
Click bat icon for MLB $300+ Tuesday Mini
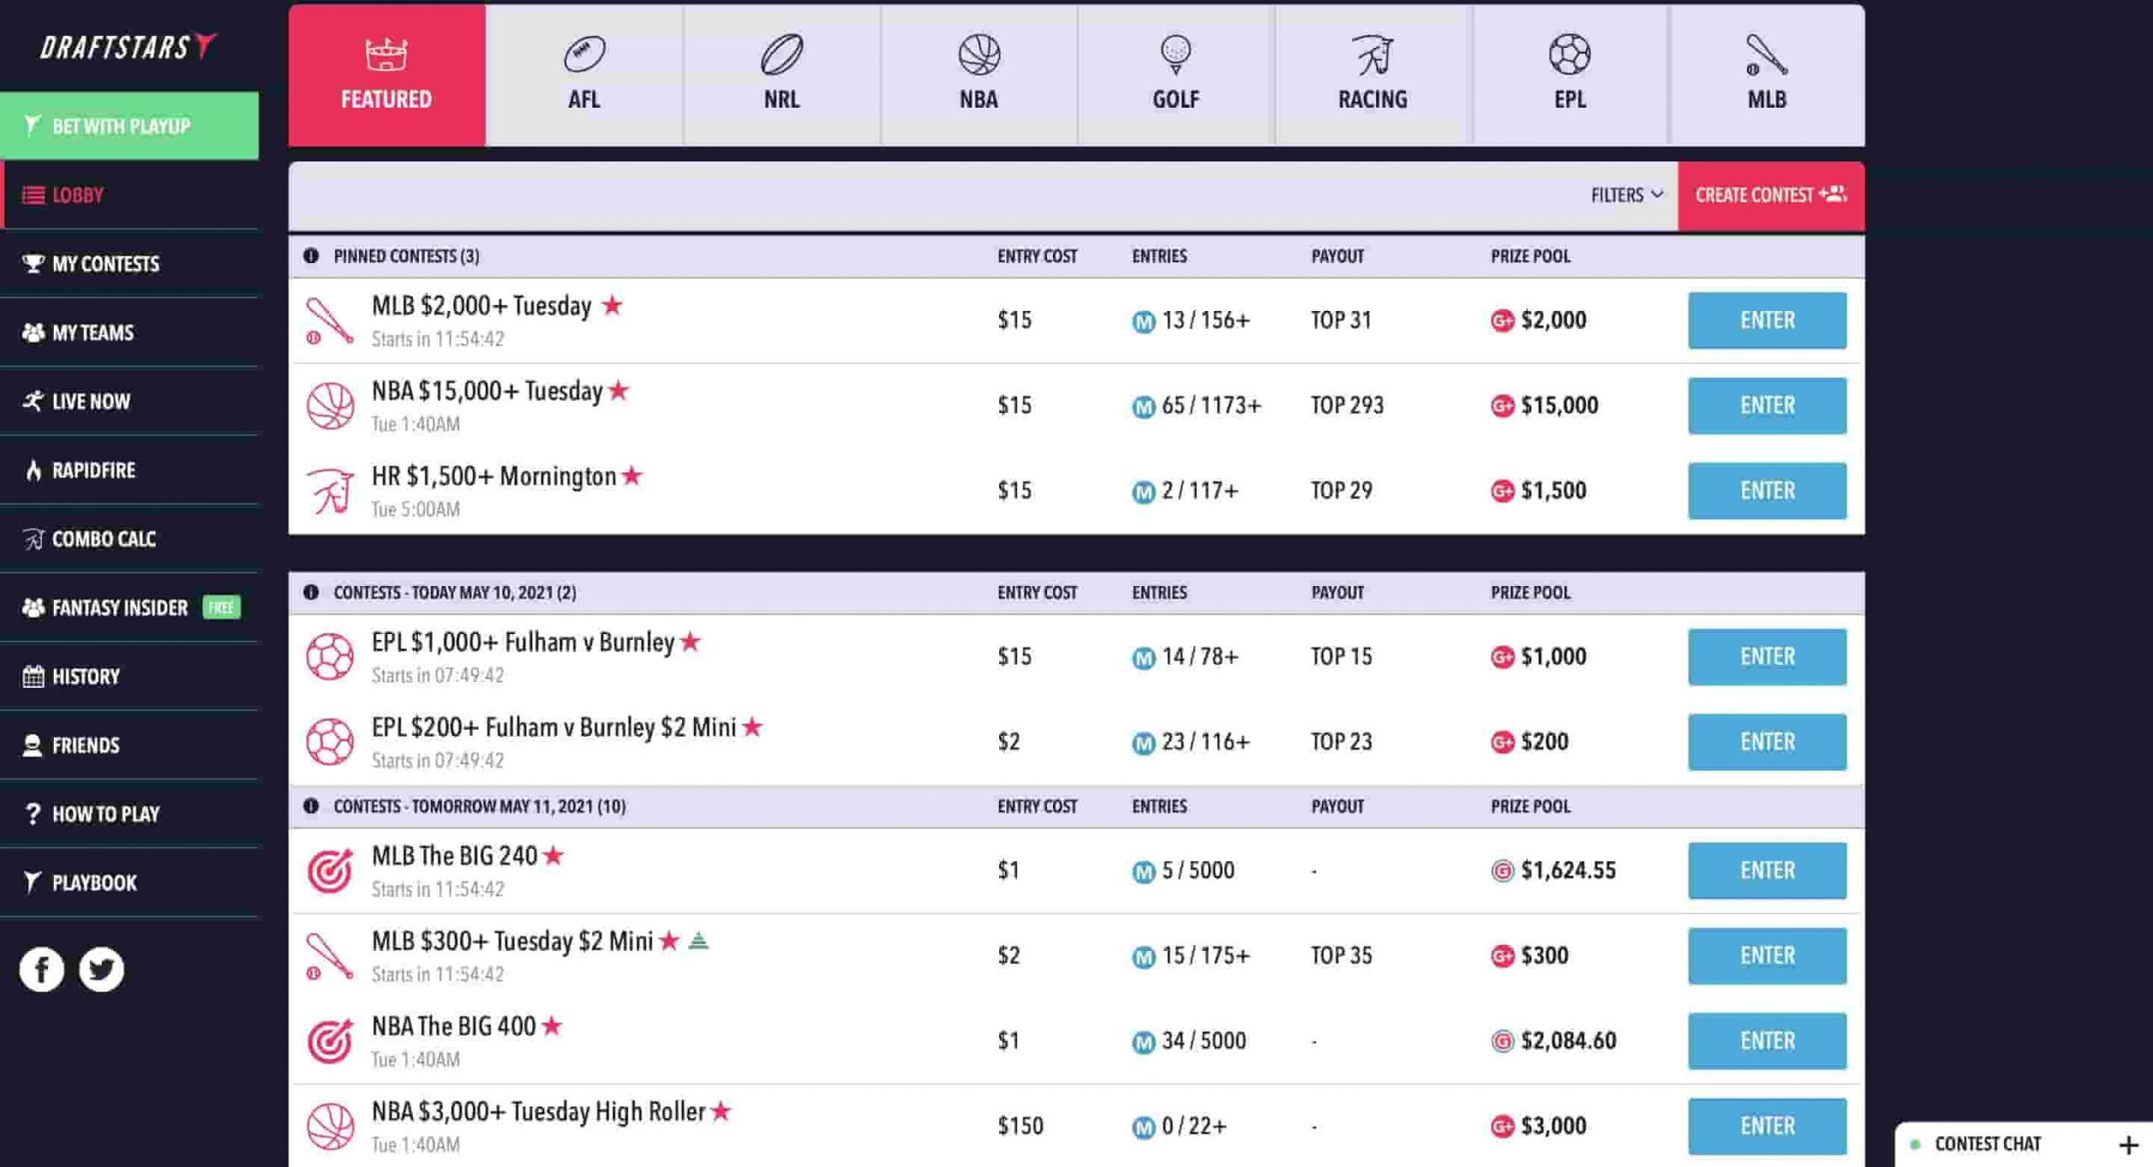[330, 956]
